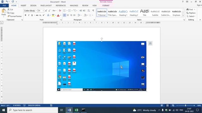This screenshot has height=113, width=202.
Task: Click the Shrink Font icon
Action: (x=49, y=11)
